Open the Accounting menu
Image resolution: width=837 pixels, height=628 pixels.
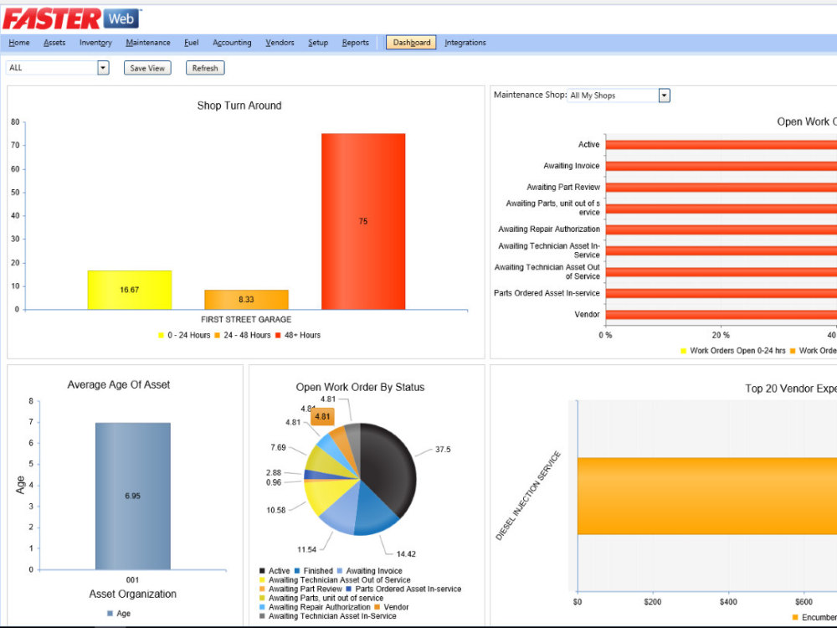click(x=232, y=42)
